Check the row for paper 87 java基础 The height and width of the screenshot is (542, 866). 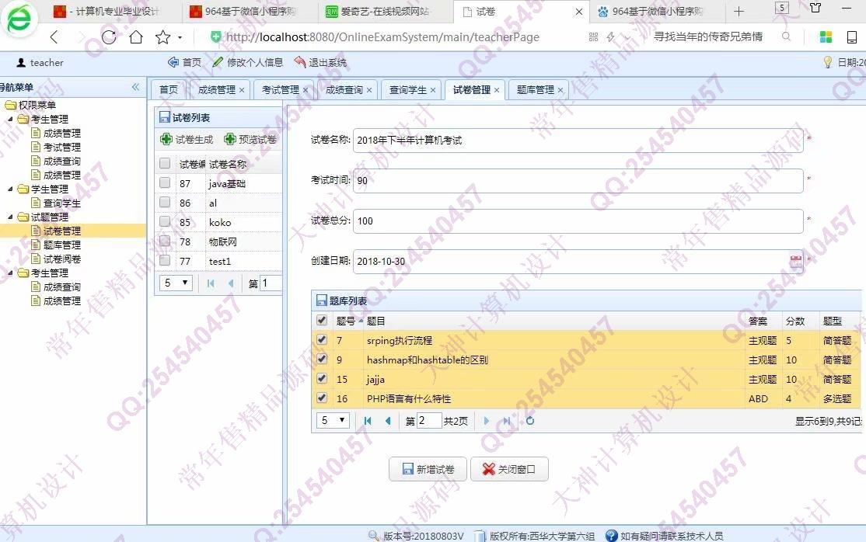pos(165,182)
